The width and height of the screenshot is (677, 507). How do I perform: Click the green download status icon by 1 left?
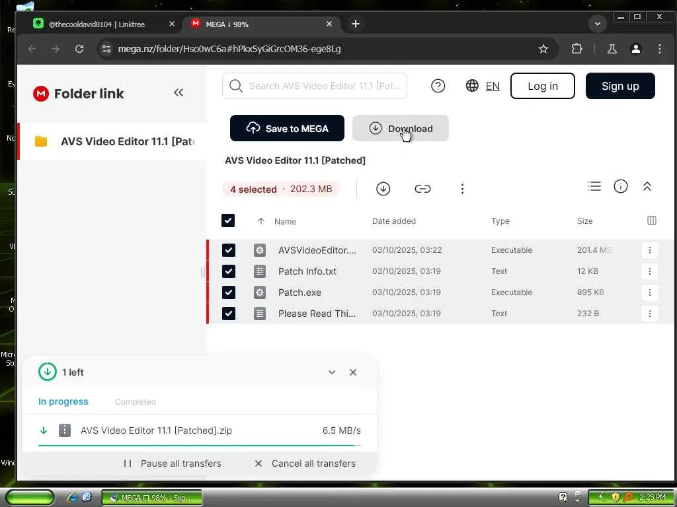(47, 372)
